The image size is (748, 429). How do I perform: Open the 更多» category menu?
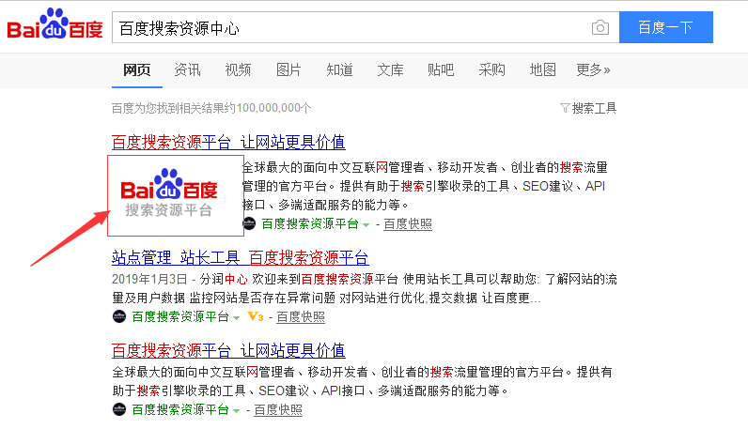[593, 69]
